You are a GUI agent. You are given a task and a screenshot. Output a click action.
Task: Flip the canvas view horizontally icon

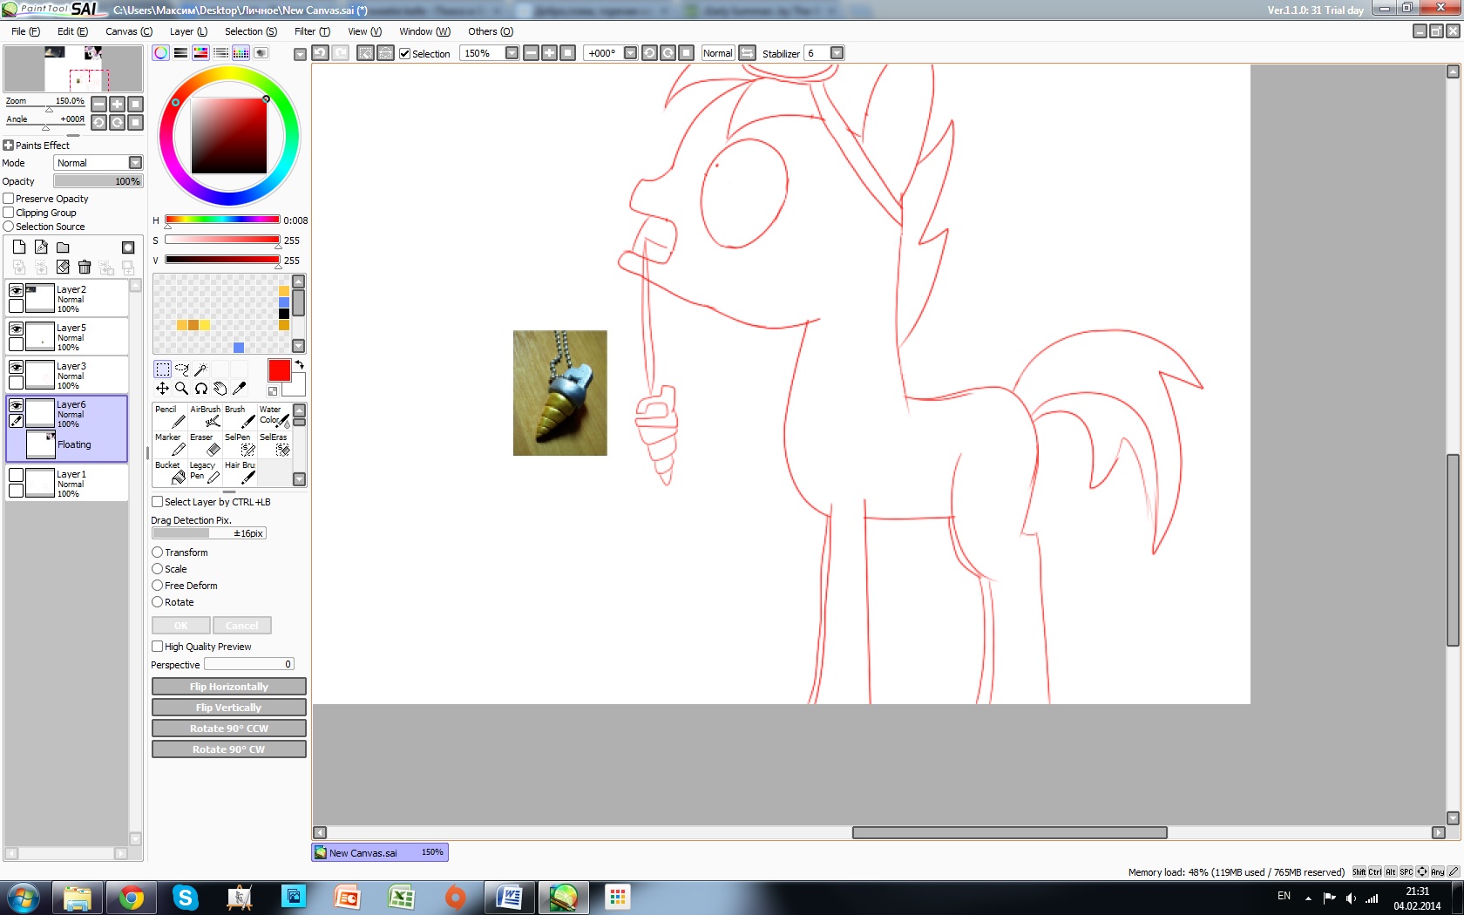(747, 53)
